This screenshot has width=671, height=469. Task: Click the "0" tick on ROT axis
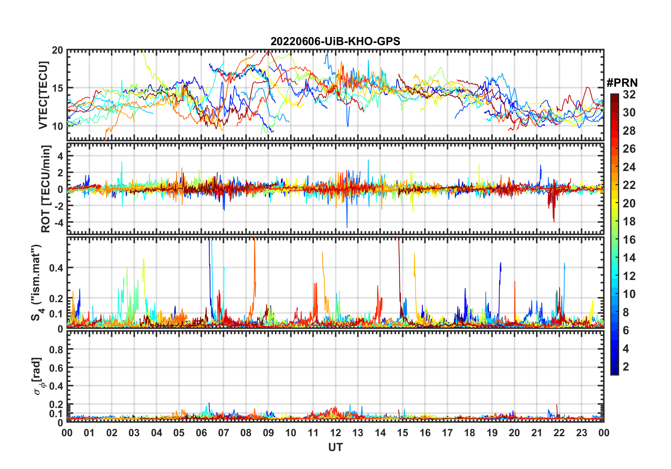[60, 189]
